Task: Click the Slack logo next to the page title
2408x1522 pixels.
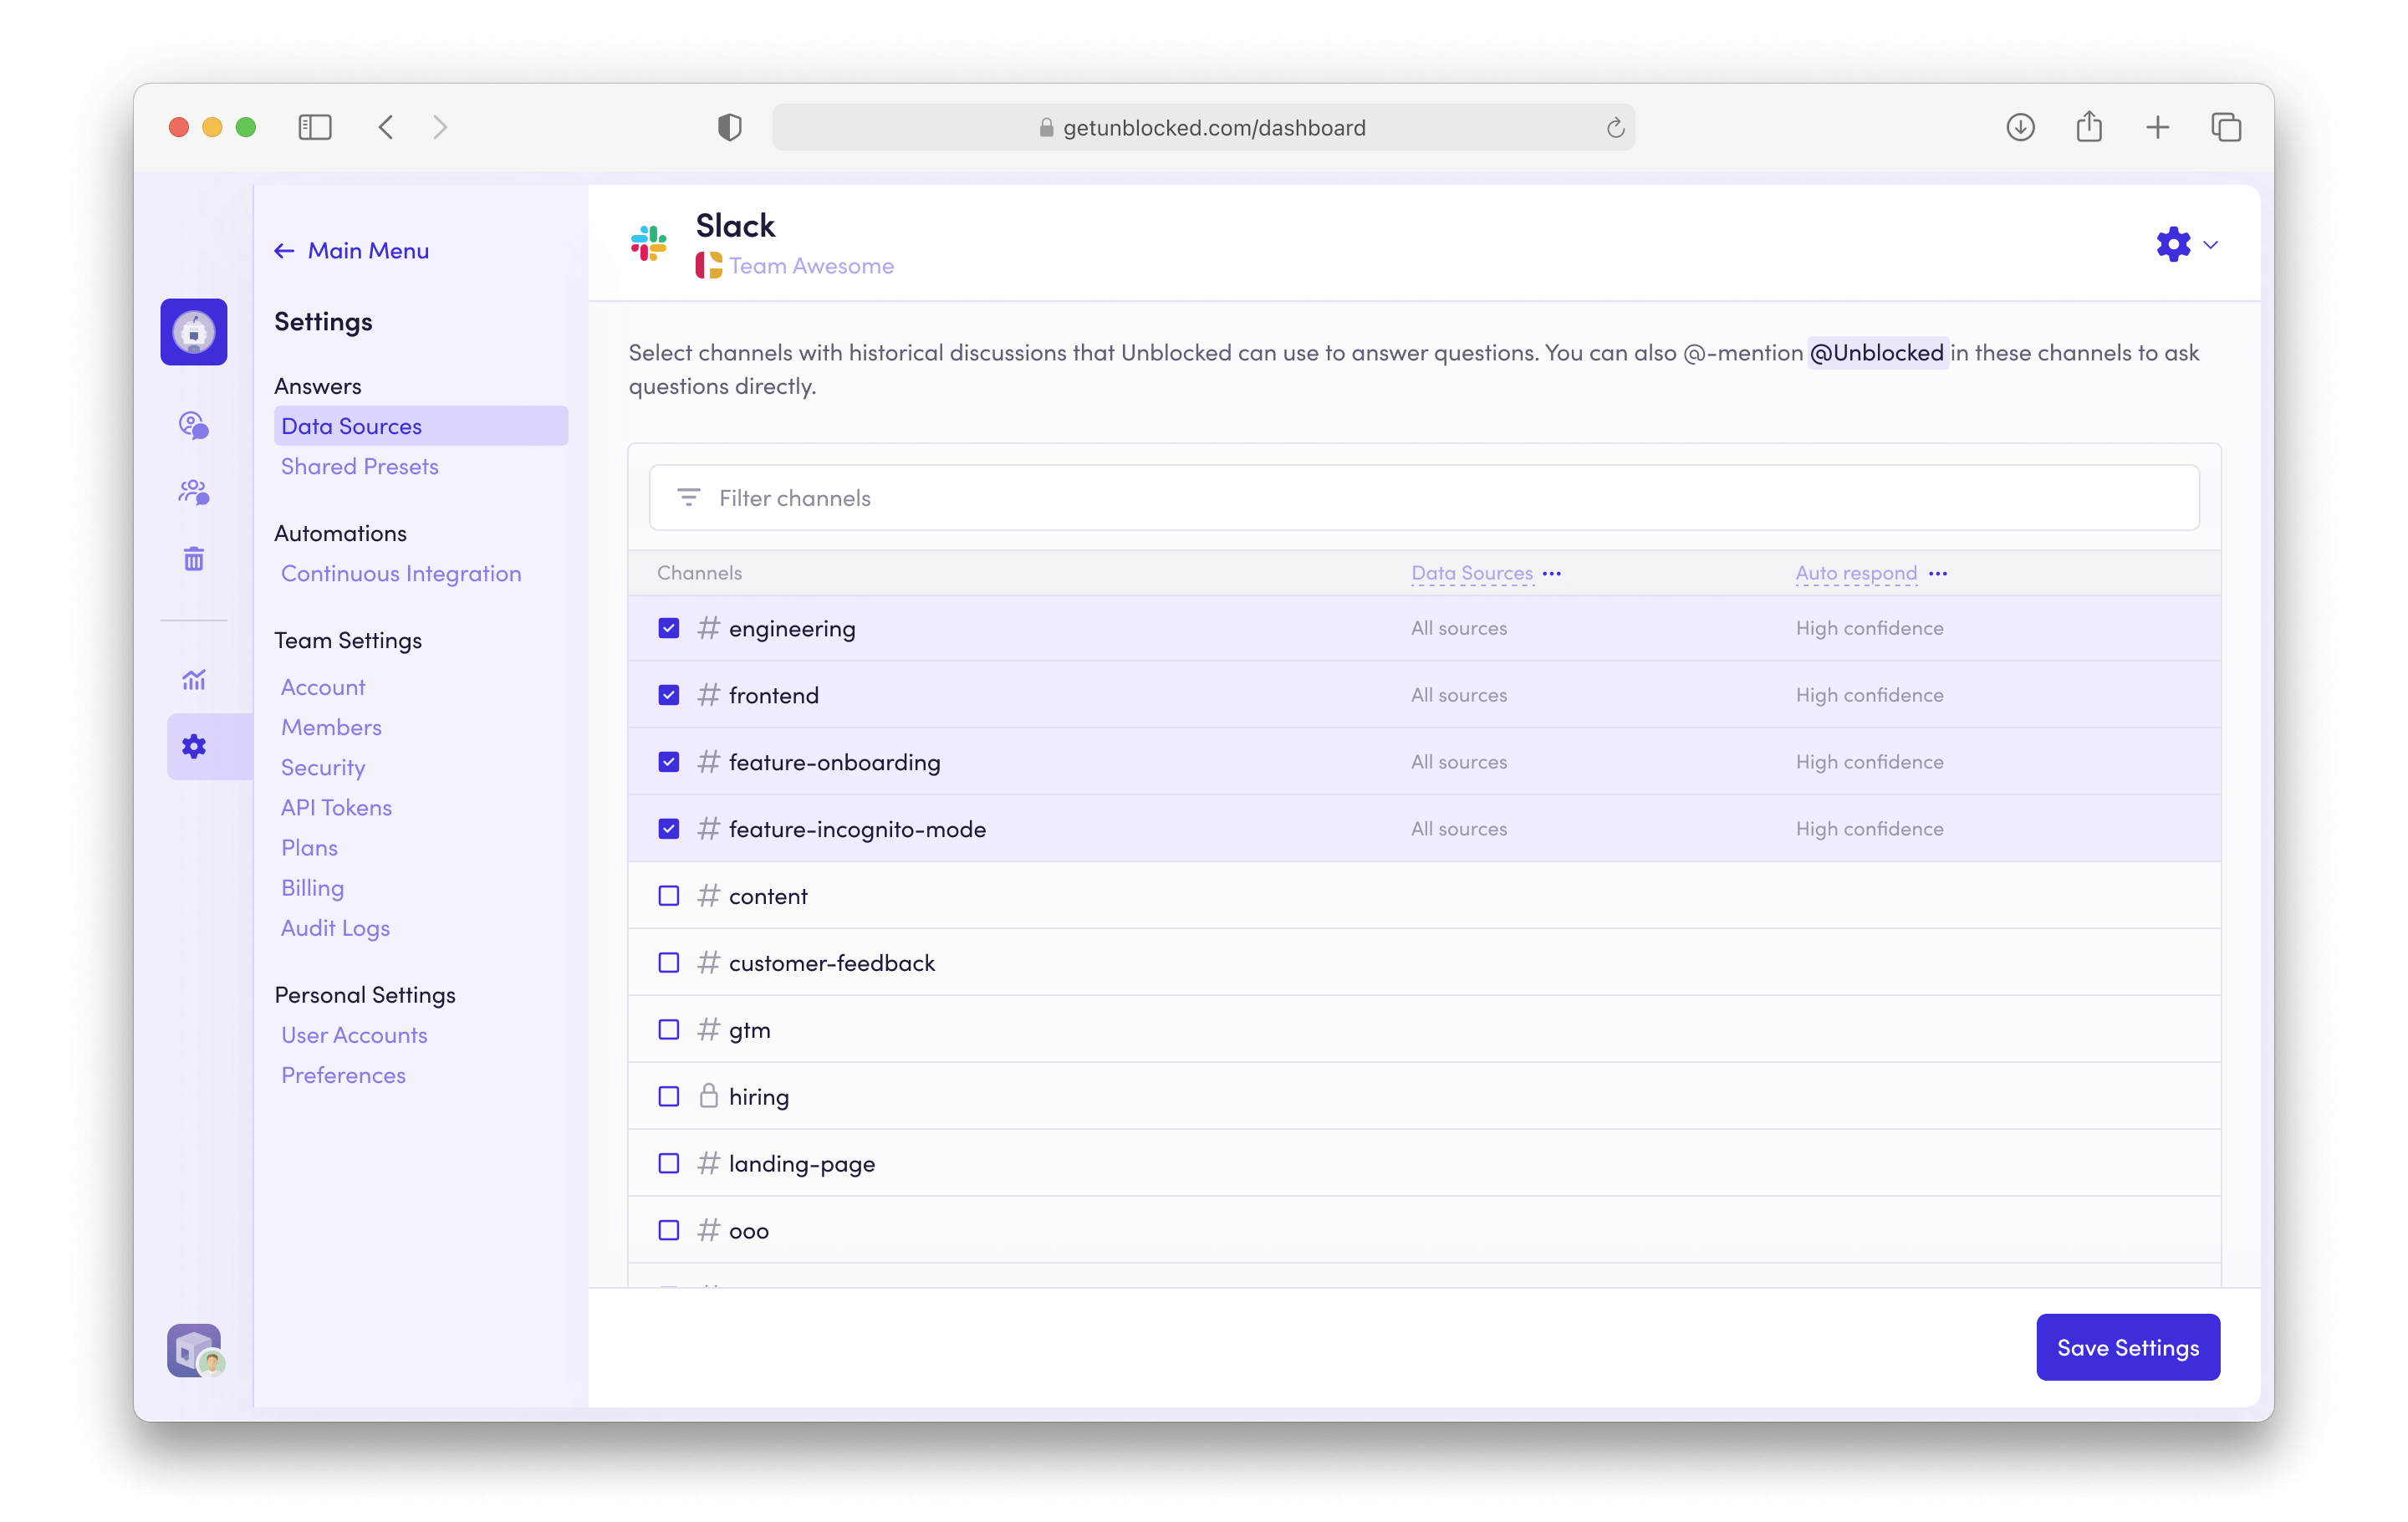Action: pyautogui.click(x=649, y=242)
